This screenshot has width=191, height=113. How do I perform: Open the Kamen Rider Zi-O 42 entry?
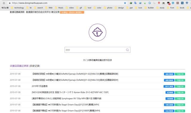(70, 92)
